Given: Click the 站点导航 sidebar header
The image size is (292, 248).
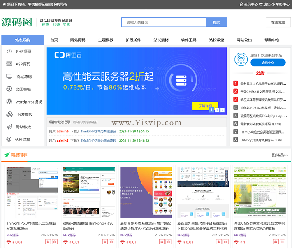Looking at the screenshot, I should pos(23,40).
